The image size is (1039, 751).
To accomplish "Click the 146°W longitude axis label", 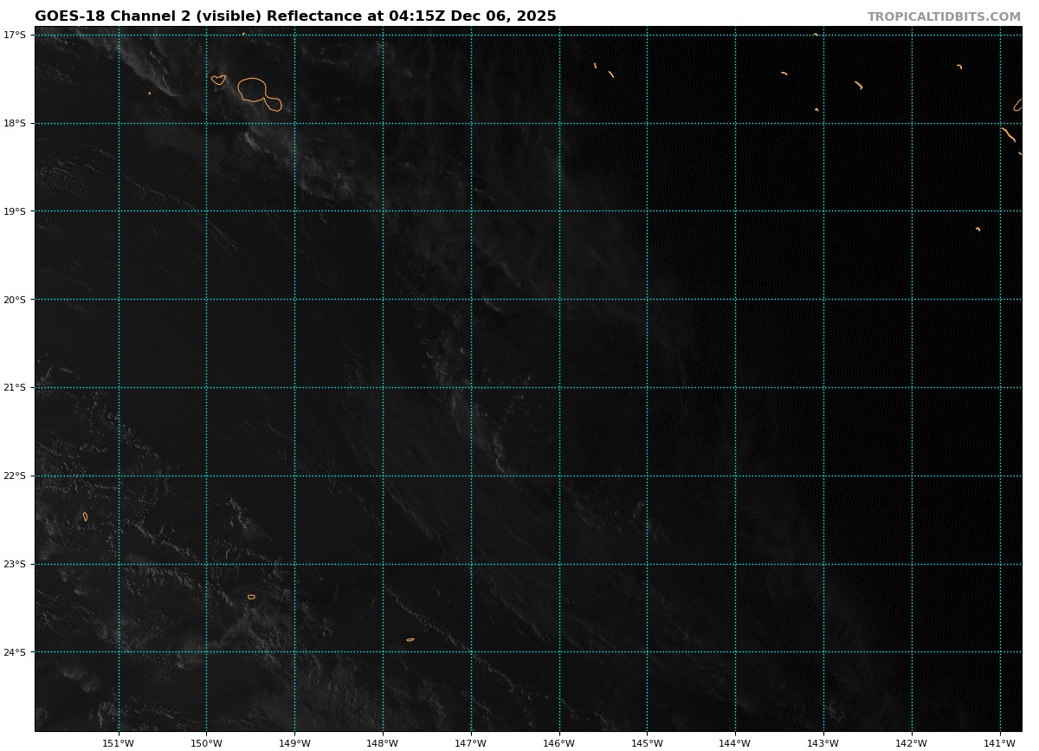I will [558, 743].
